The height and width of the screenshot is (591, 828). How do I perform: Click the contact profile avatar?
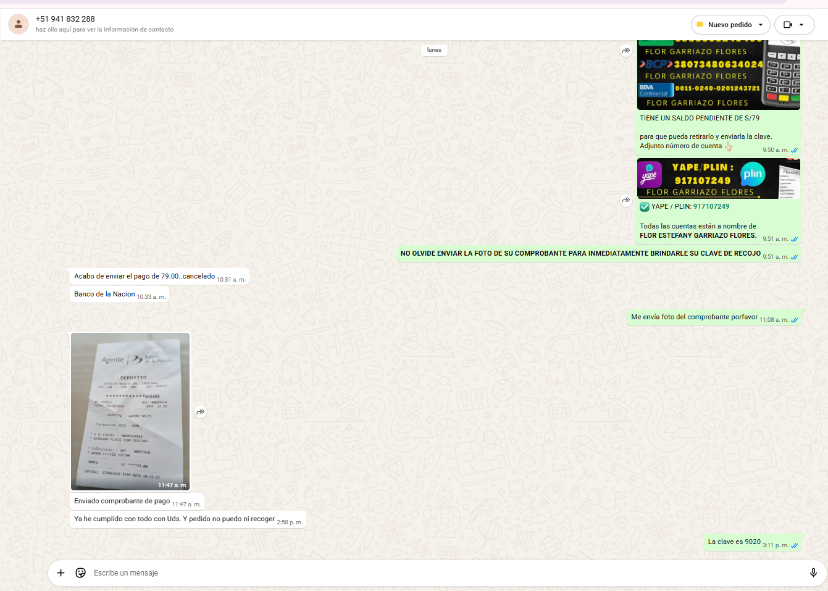(19, 24)
